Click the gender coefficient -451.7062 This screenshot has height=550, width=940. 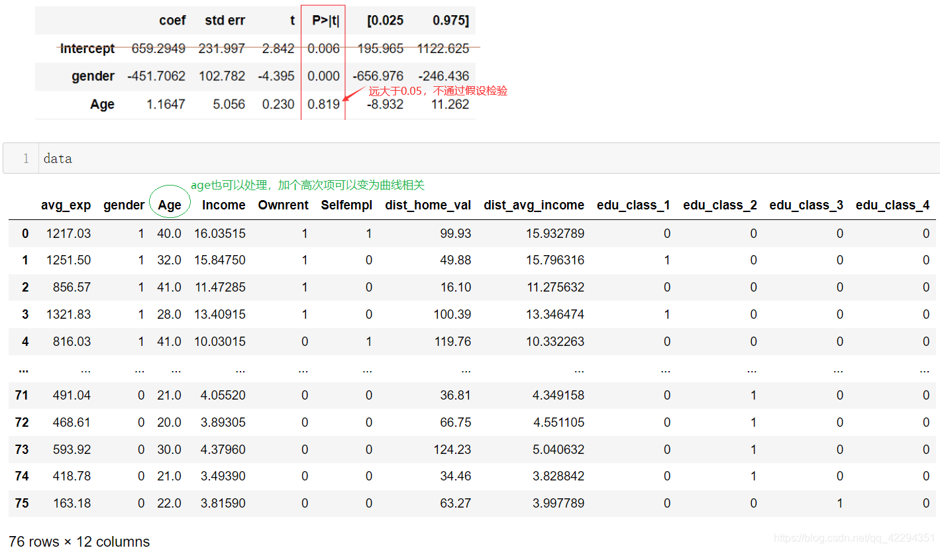click(156, 76)
